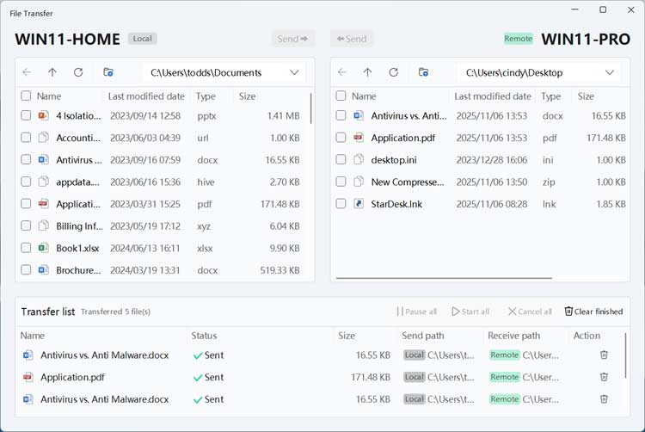The height and width of the screenshot is (432, 645).
Task: Check the Accounti... url file
Action: (26, 138)
